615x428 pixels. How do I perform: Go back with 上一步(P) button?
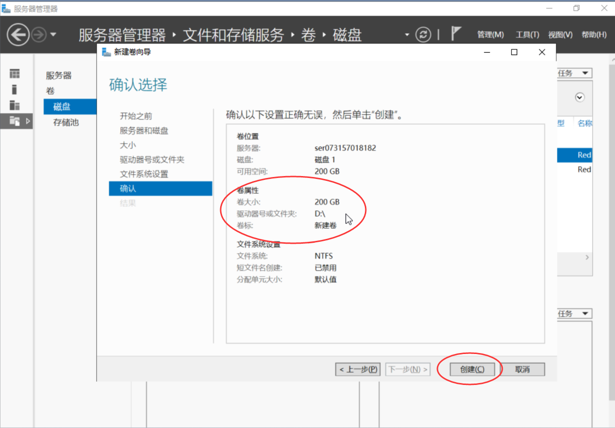click(358, 369)
